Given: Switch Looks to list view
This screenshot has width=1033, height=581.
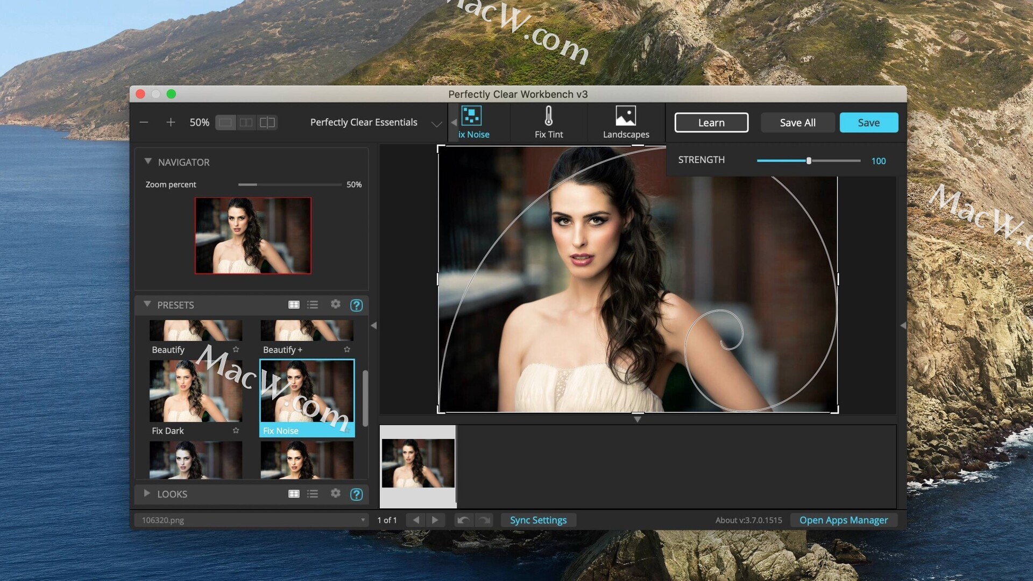Looking at the screenshot, I should tap(313, 494).
